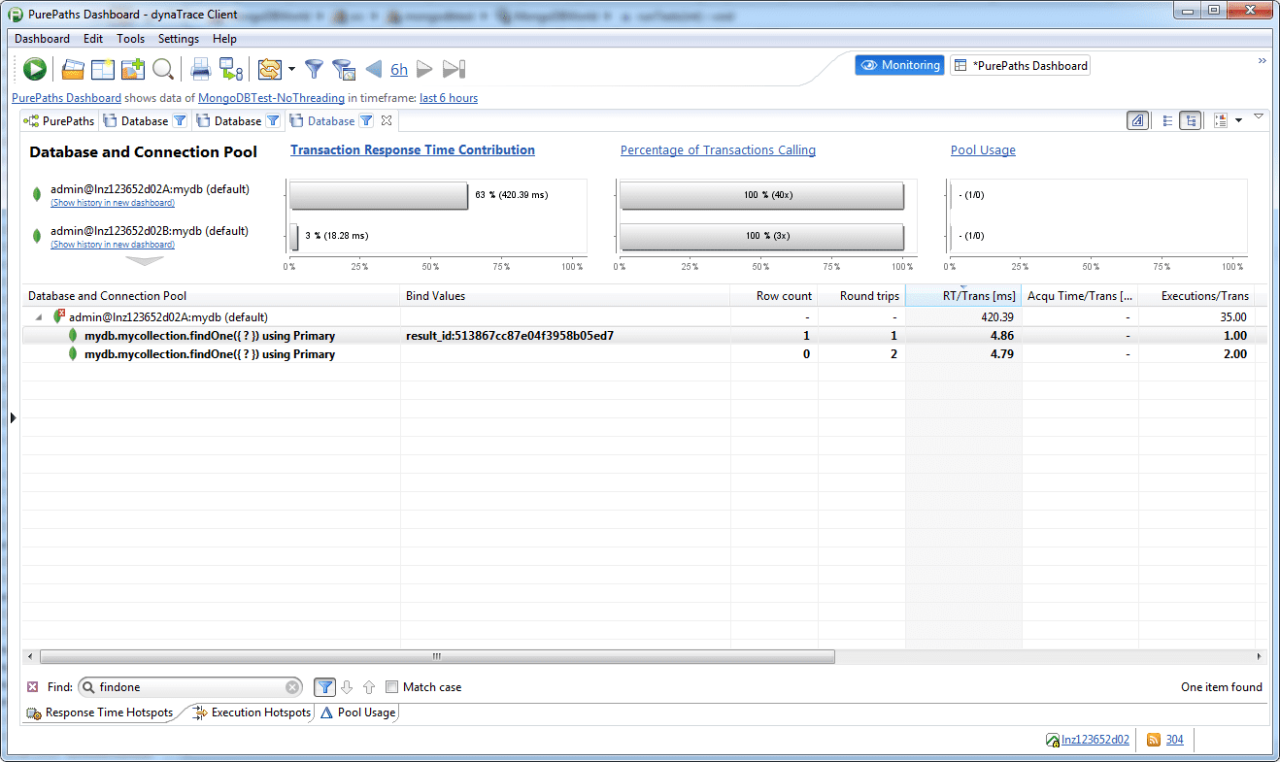Screen dimensions: 1280x762
Task: Click the Executions/Trans column header
Action: point(1196,296)
